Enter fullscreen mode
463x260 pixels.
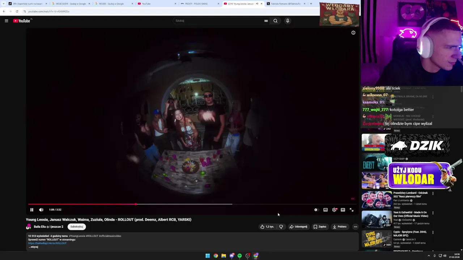[352, 210]
